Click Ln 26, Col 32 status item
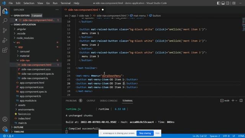This screenshot has height=138, width=245. coord(199,136)
